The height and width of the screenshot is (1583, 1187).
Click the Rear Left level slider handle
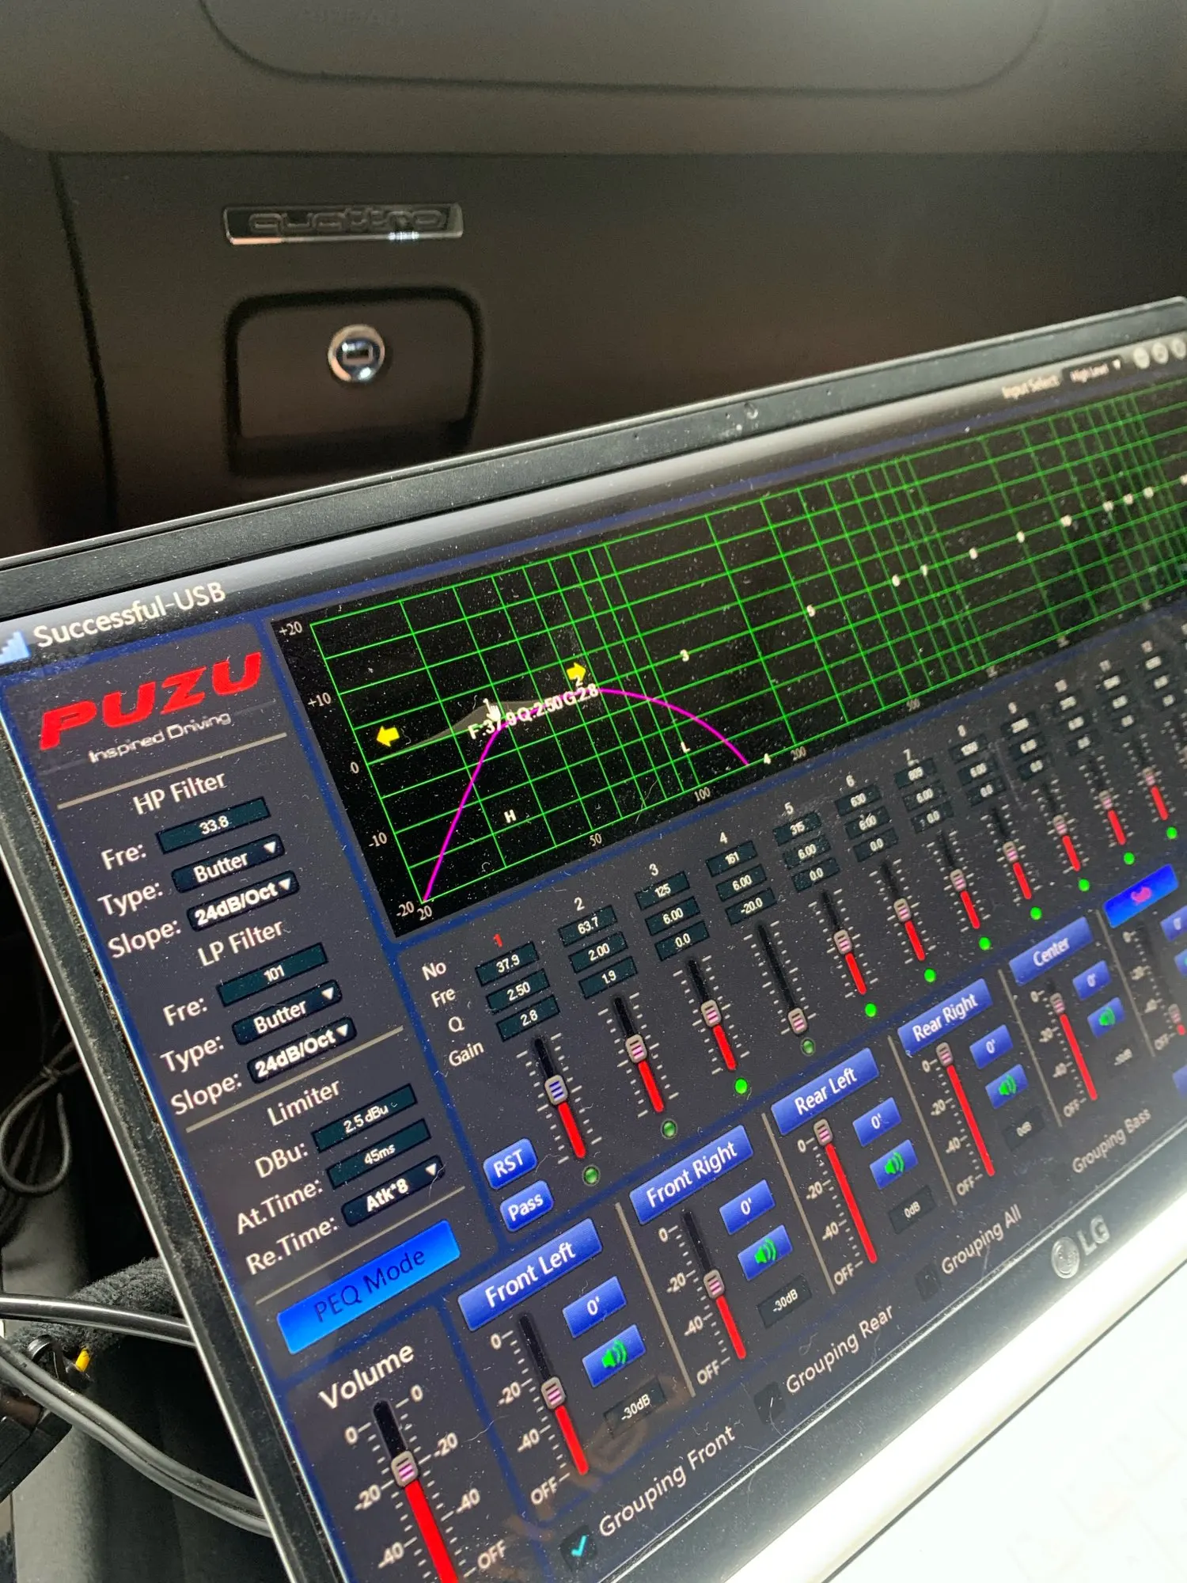[x=824, y=1133]
